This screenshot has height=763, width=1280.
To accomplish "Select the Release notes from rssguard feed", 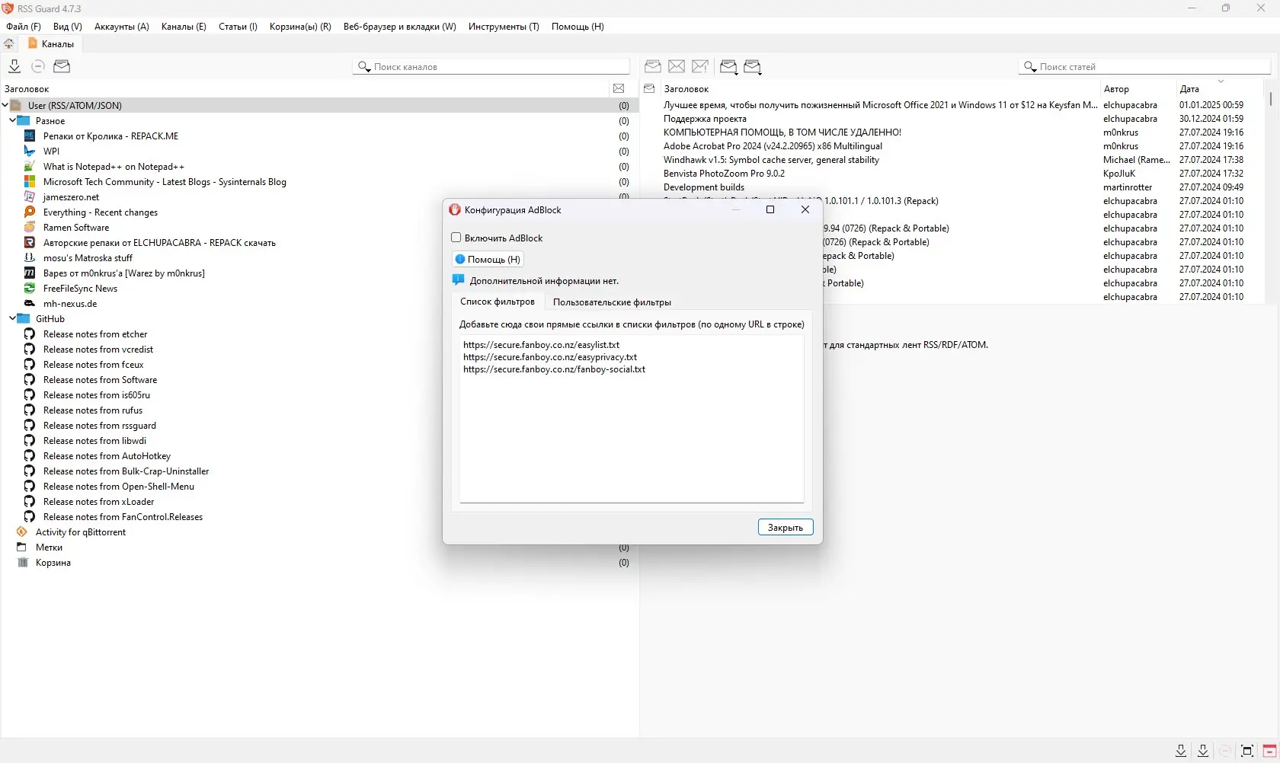I will pyautogui.click(x=99, y=426).
